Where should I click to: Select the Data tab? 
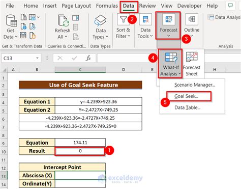pyautogui.click(x=129, y=6)
